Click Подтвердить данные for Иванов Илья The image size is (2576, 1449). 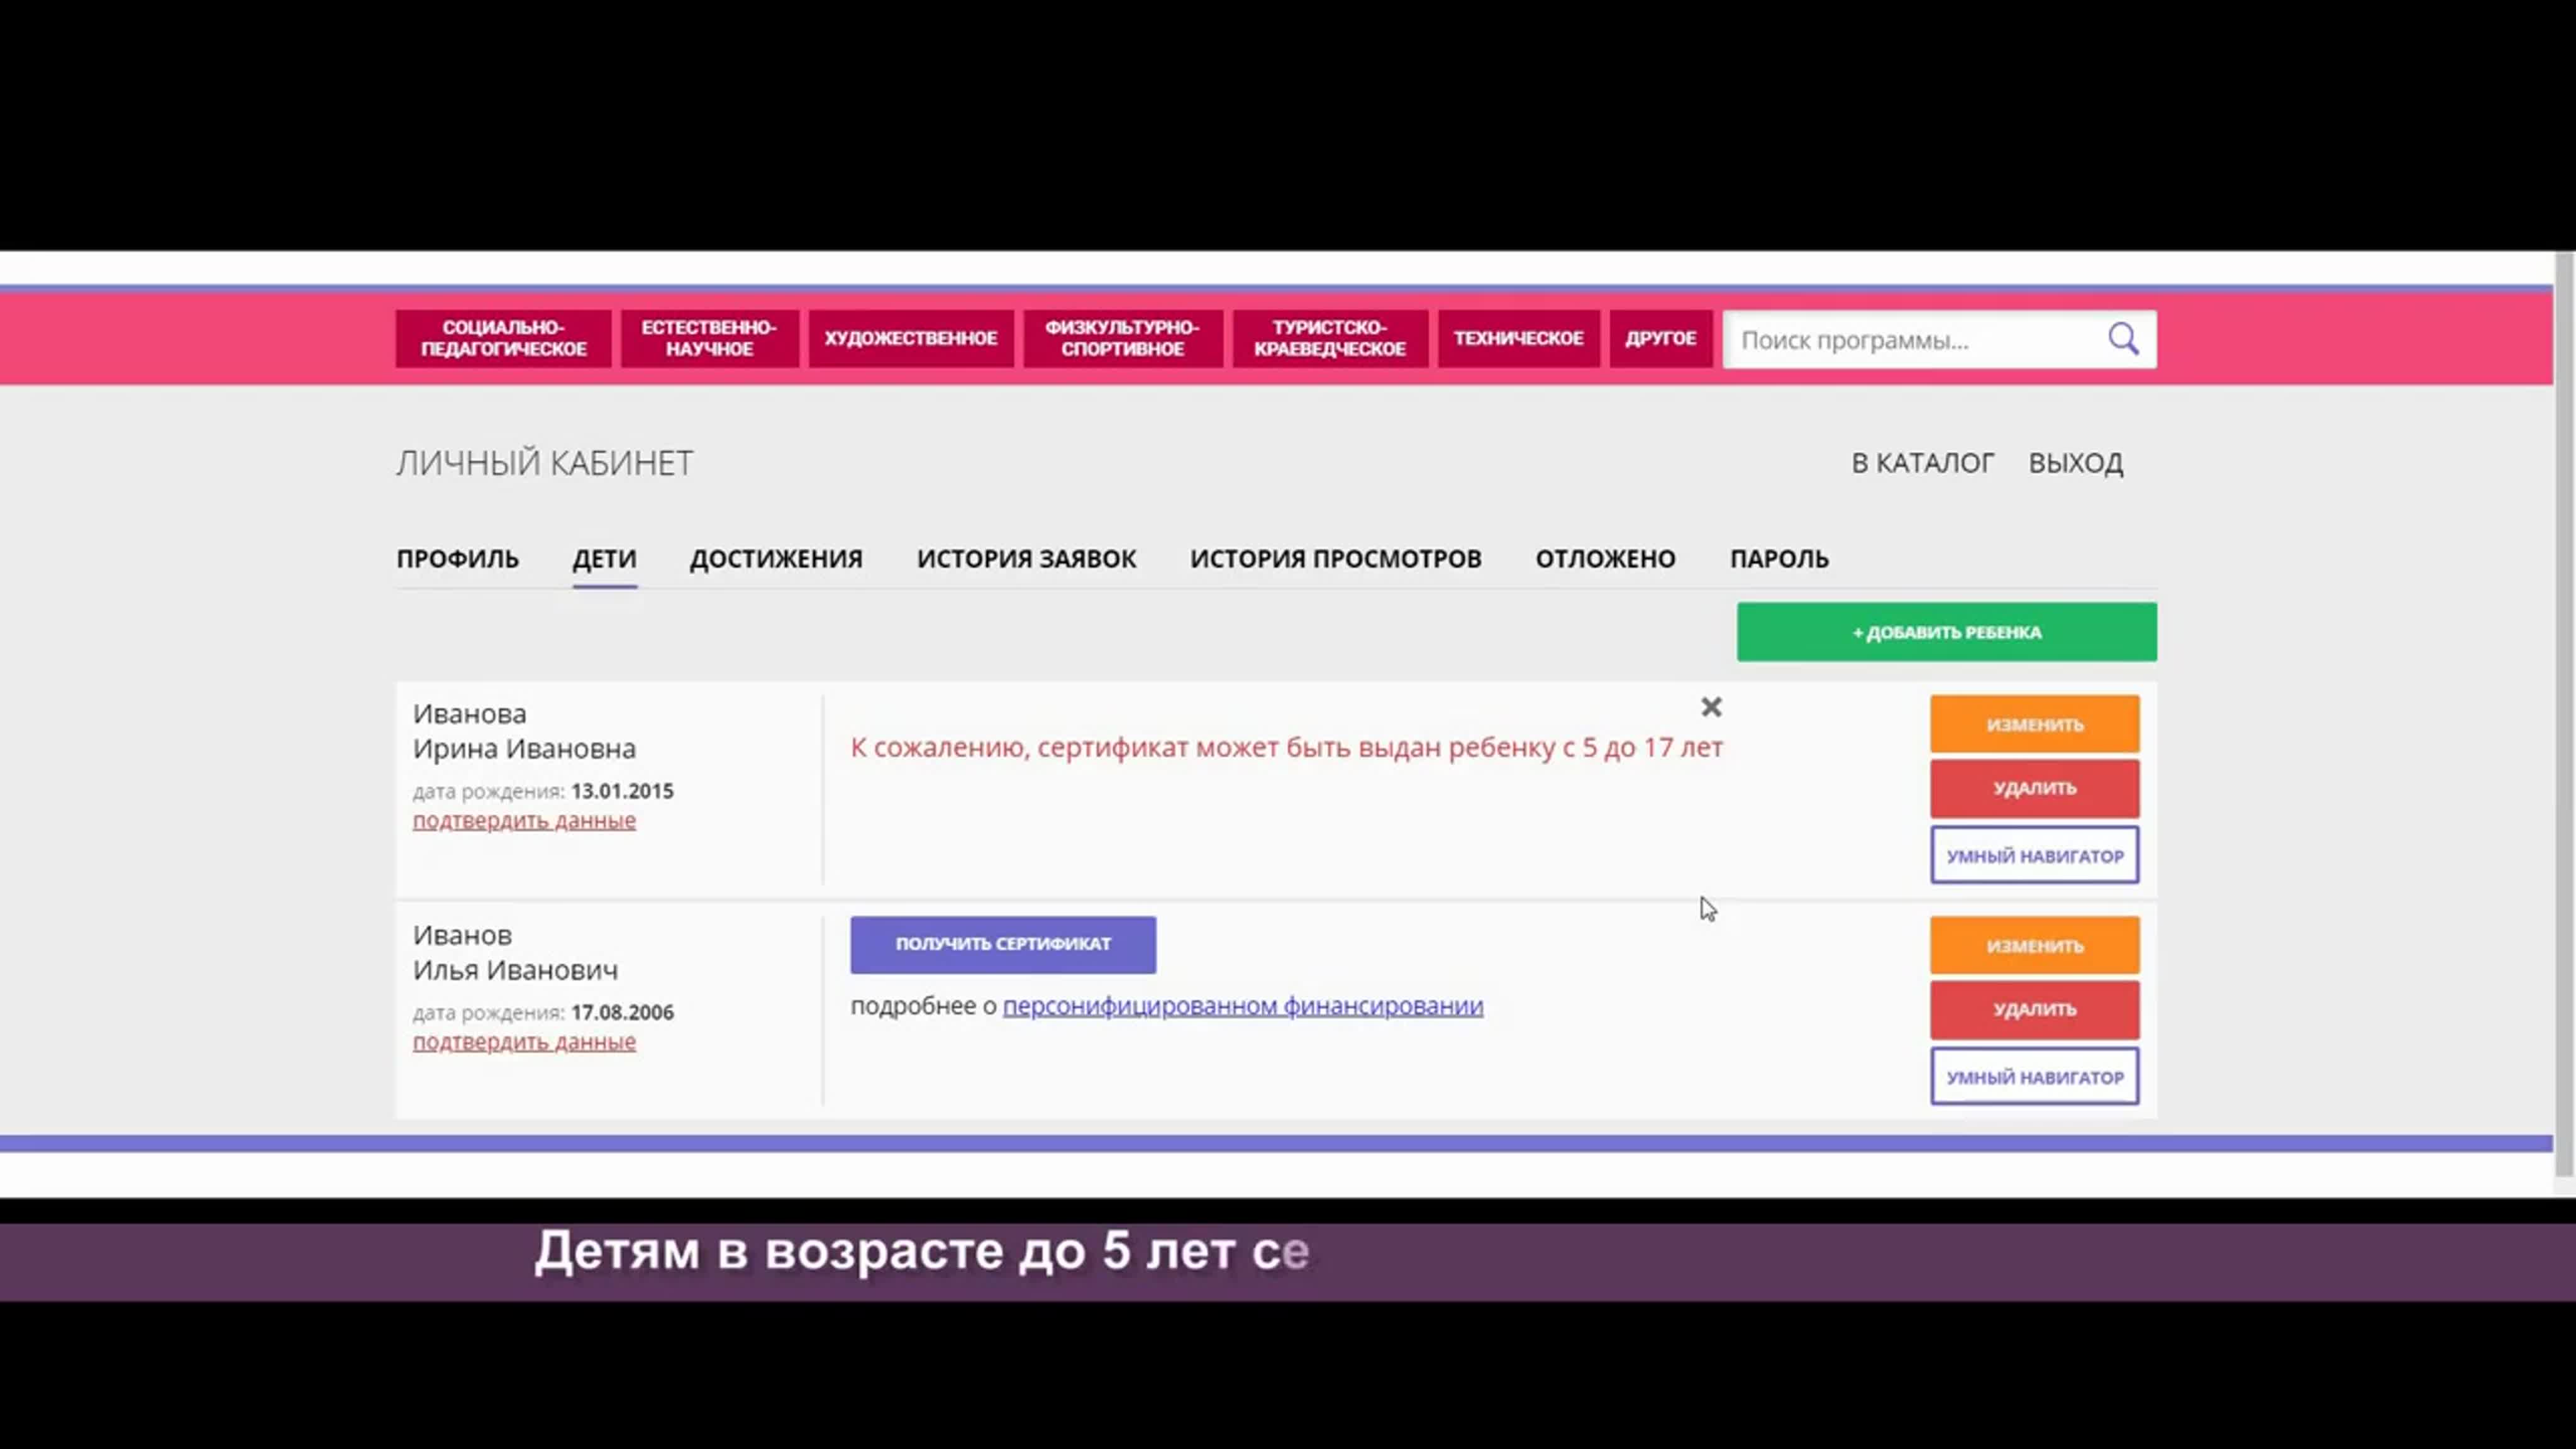pyautogui.click(x=524, y=1041)
